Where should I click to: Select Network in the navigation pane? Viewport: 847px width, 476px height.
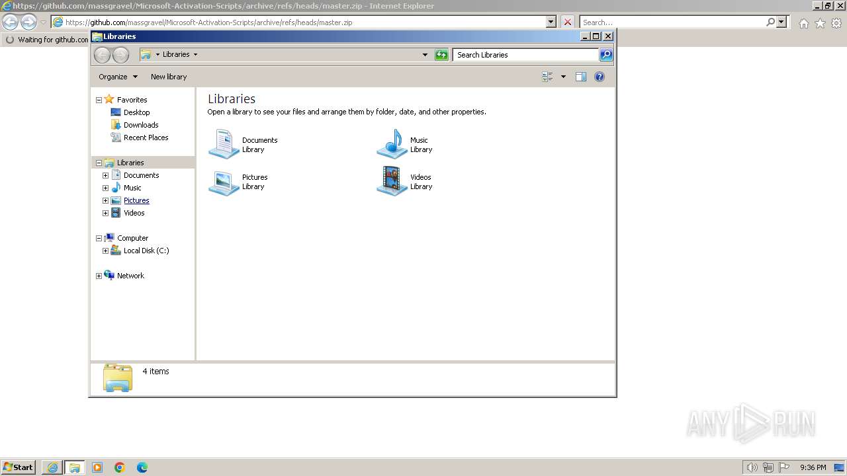pos(130,276)
